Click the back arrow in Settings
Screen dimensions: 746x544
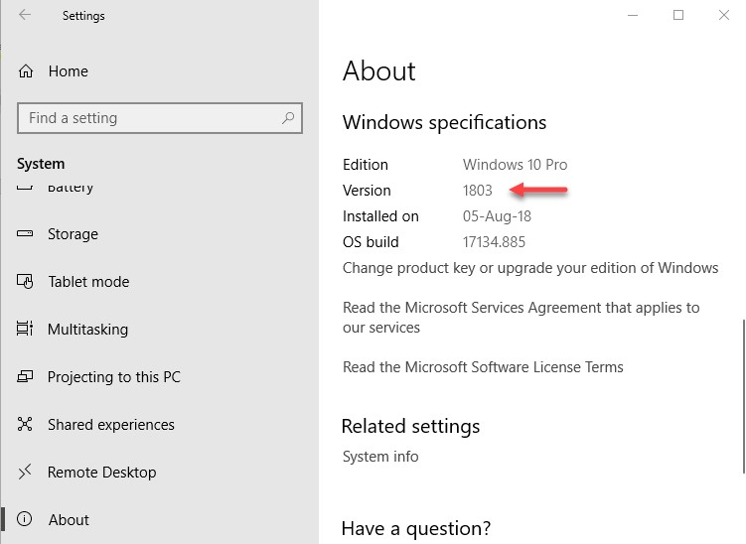click(x=25, y=15)
